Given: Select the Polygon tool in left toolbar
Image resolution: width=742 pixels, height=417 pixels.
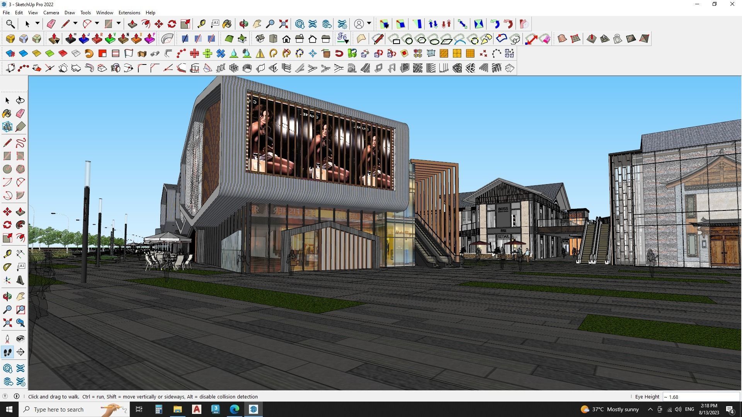Looking at the screenshot, I should (x=20, y=169).
